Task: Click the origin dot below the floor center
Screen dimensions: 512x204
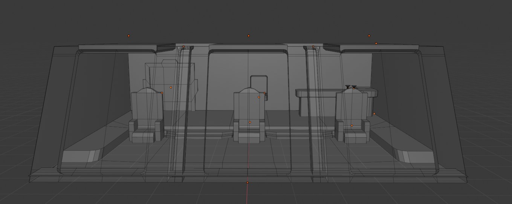Action: pos(248,183)
